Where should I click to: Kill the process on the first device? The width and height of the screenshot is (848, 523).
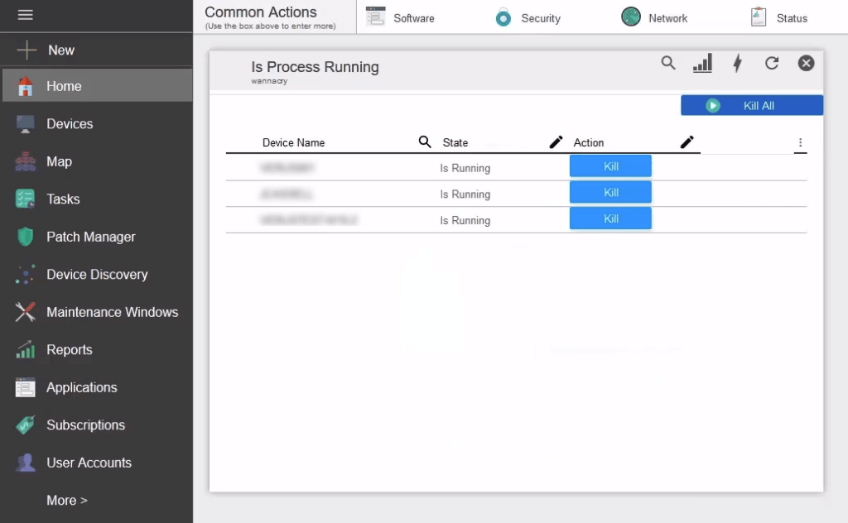610,166
